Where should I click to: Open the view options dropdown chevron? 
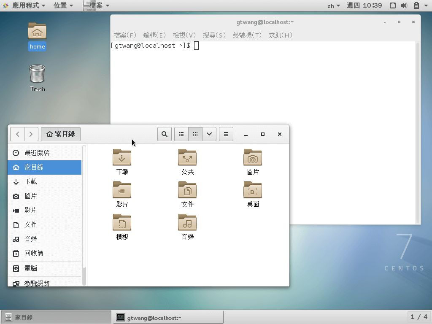[x=209, y=134]
